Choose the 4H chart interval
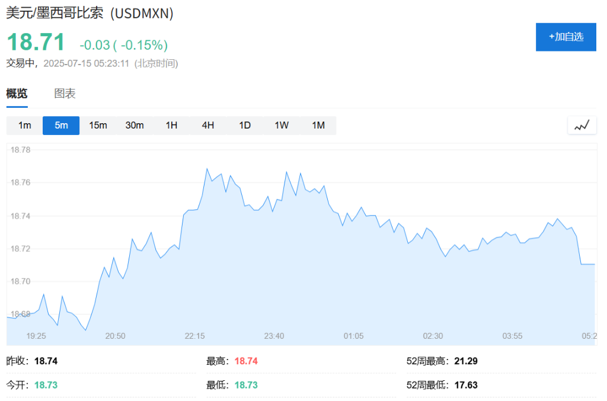This screenshot has height=401, width=607. [208, 126]
